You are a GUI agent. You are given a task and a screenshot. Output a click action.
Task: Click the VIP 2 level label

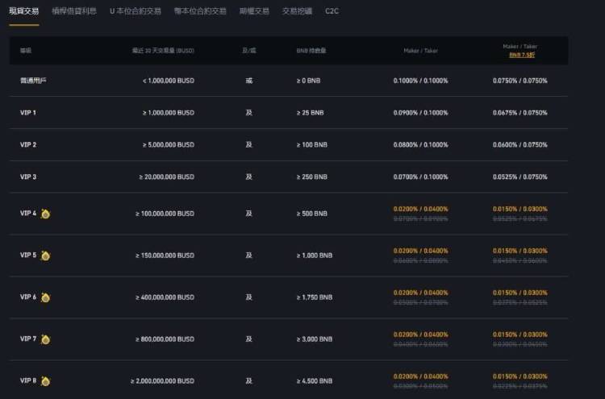pyautogui.click(x=28, y=145)
